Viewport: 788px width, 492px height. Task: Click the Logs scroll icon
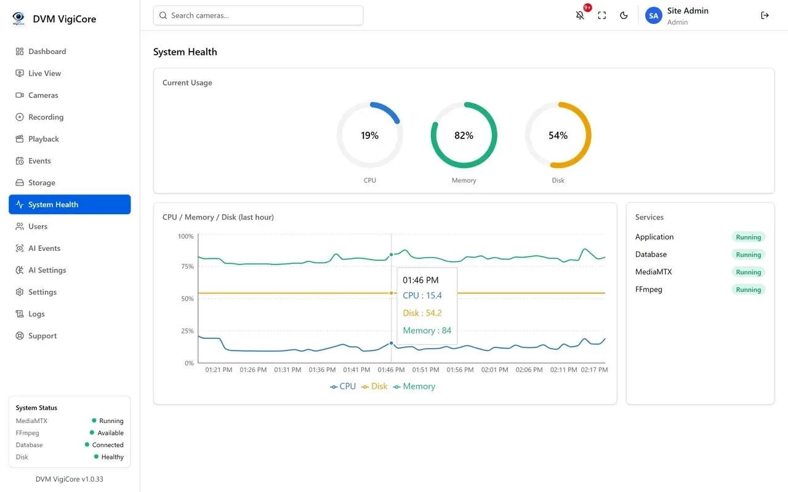(20, 314)
